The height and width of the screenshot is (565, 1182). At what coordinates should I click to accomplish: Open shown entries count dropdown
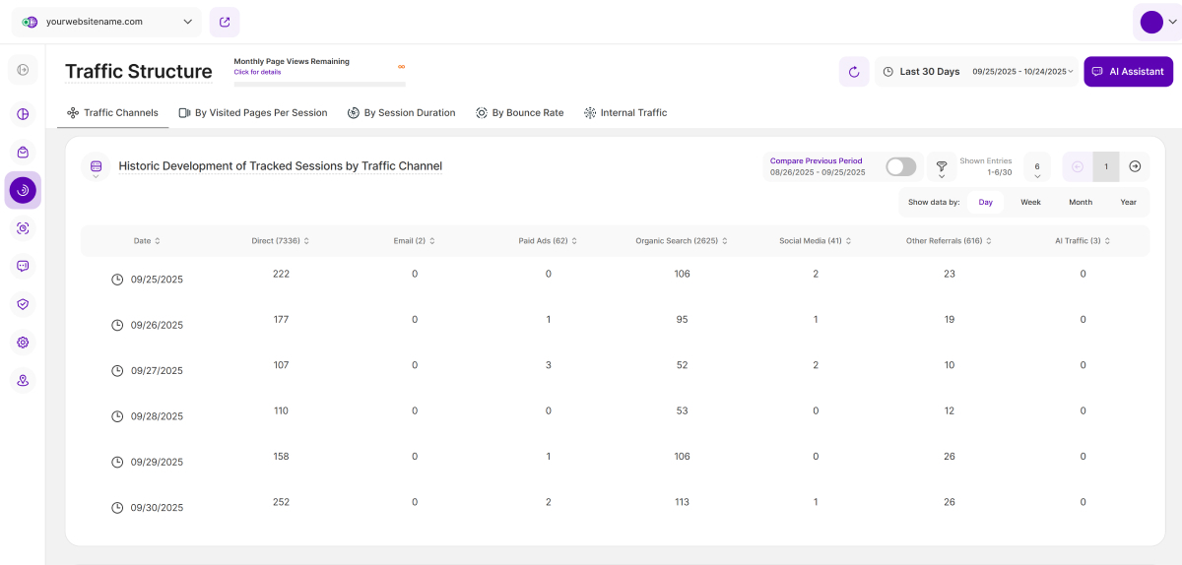click(x=1037, y=168)
